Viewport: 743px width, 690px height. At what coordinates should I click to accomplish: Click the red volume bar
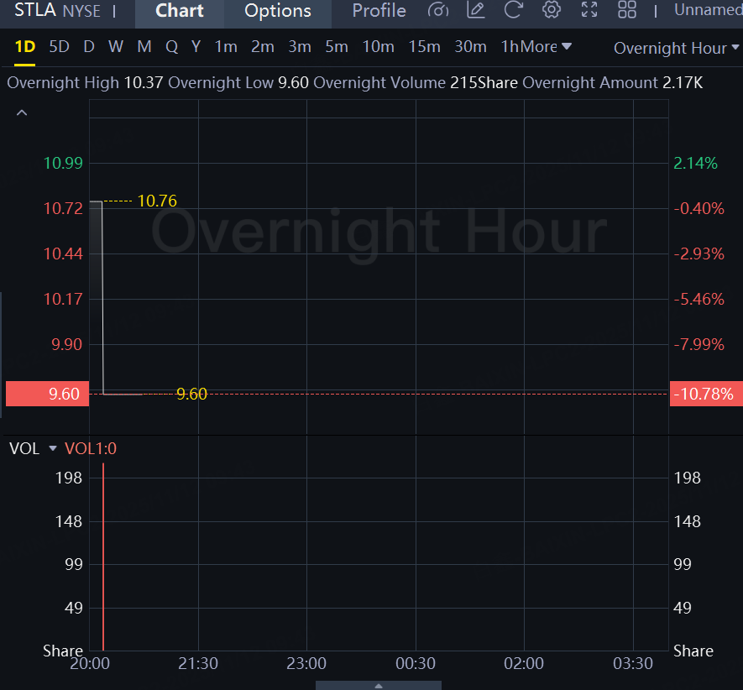pos(102,557)
